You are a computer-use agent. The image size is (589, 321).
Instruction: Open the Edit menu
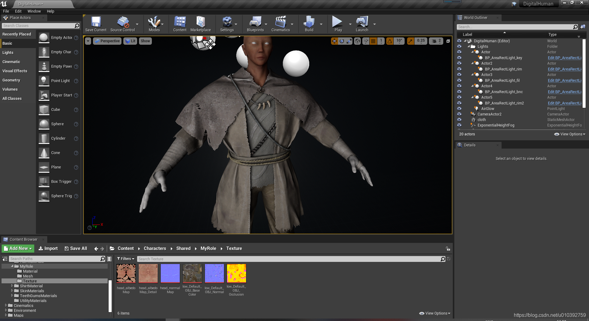[18, 11]
